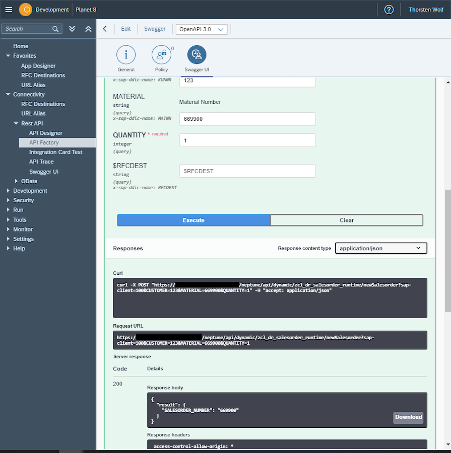The height and width of the screenshot is (453, 451).
Task: Open Response content type dropdown
Action: click(x=381, y=248)
